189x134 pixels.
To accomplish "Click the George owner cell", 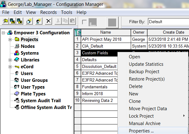I will (139, 39).
